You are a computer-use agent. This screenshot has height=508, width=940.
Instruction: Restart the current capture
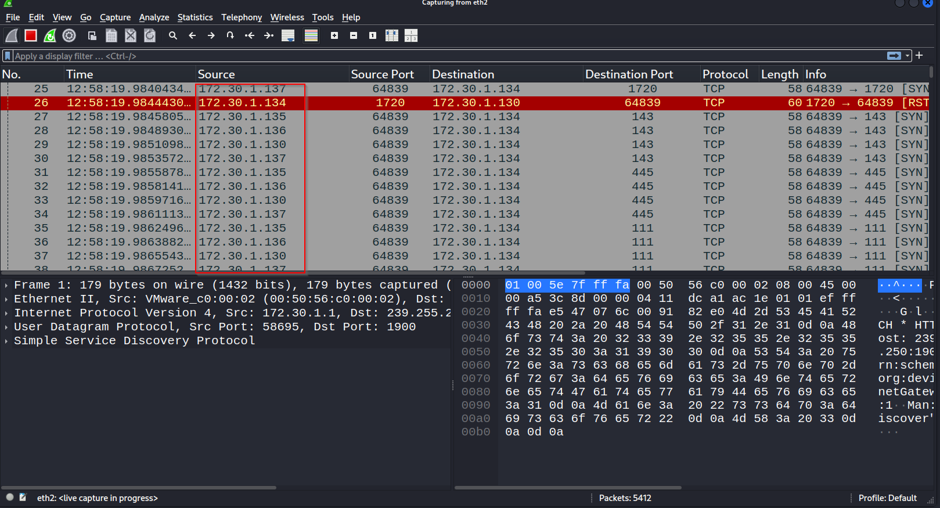[50, 36]
